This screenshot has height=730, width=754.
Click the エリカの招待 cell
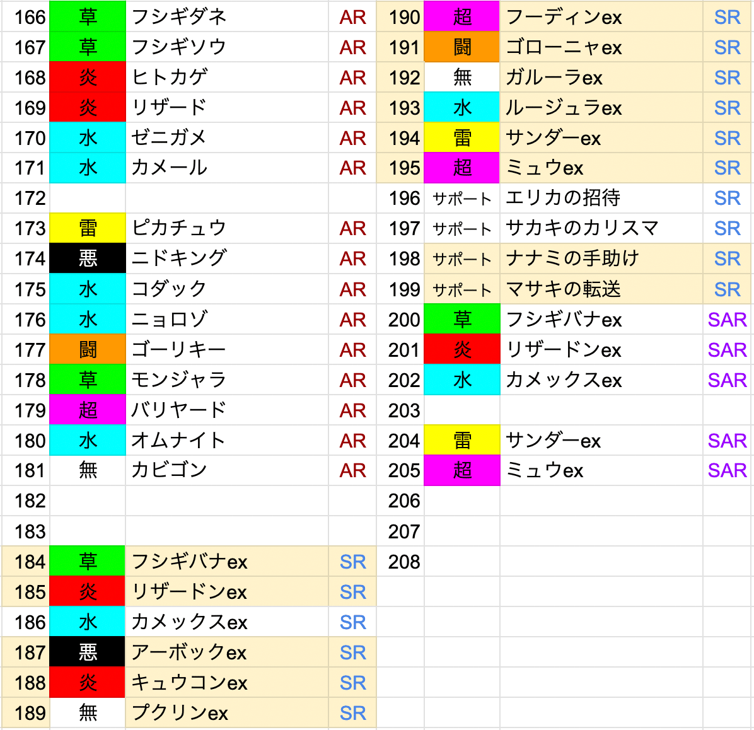point(601,198)
